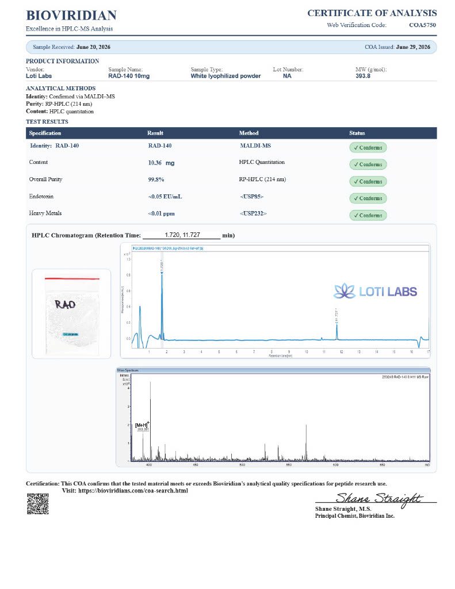Click the Heavy Metals Conforms badge
This screenshot has width=455, height=589.
[x=368, y=215]
